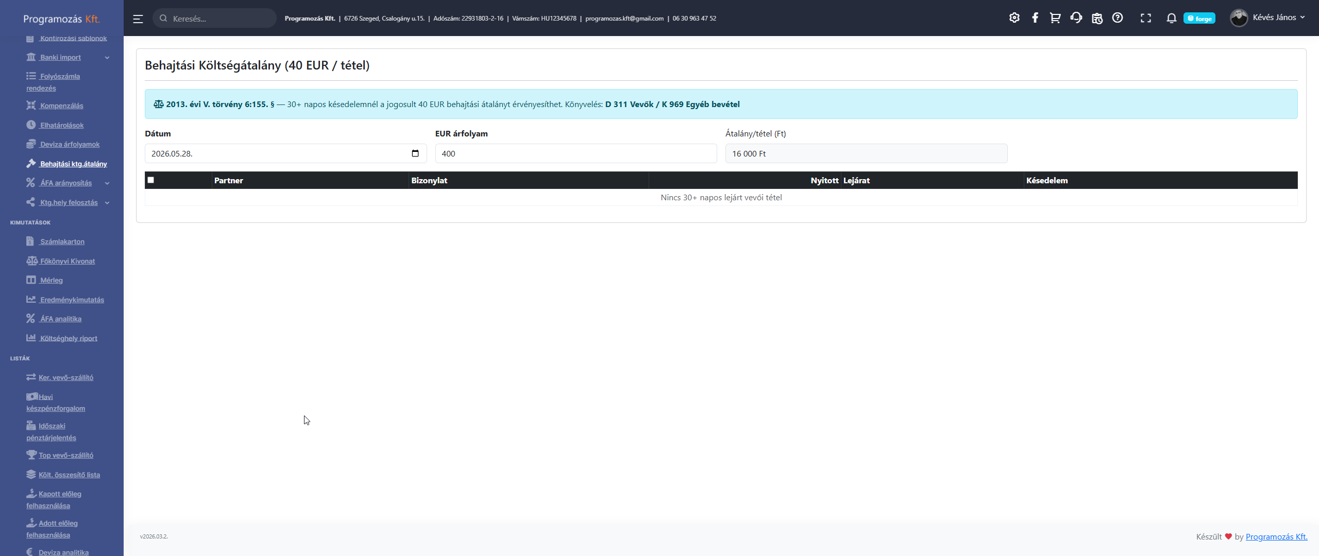Image resolution: width=1319 pixels, height=556 pixels.
Task: Click the Költséghely riport bar chart icon
Action: (x=31, y=338)
